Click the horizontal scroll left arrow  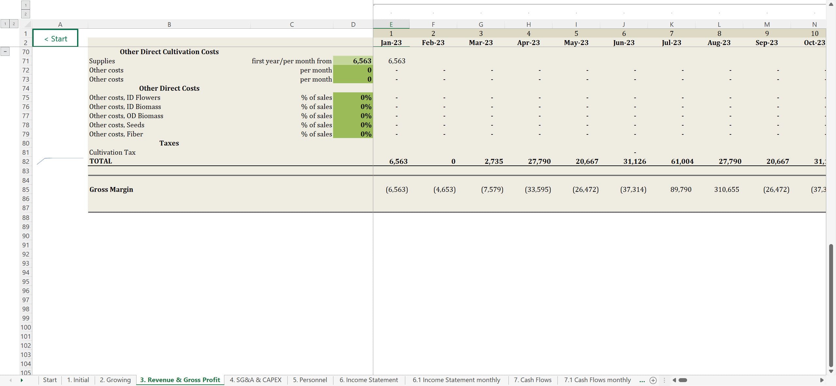pos(674,380)
